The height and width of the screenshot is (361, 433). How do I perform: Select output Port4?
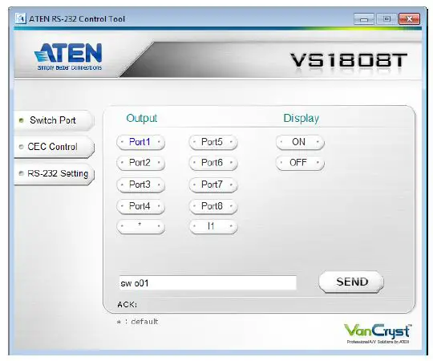(x=140, y=206)
